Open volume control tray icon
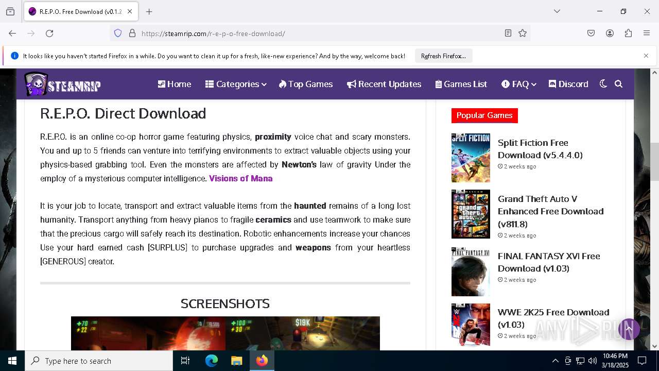The width and height of the screenshot is (659, 371). point(593,361)
